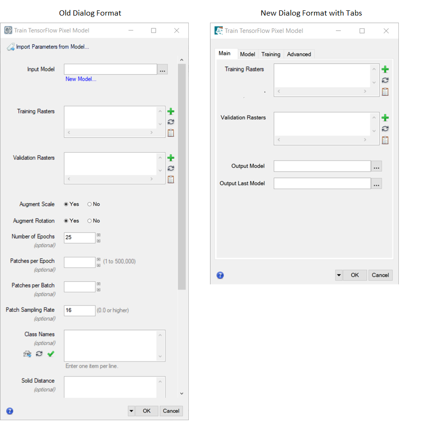The width and height of the screenshot is (438, 423).
Task: Add validation raster with plus in tabbed dialog
Action: tap(385, 118)
